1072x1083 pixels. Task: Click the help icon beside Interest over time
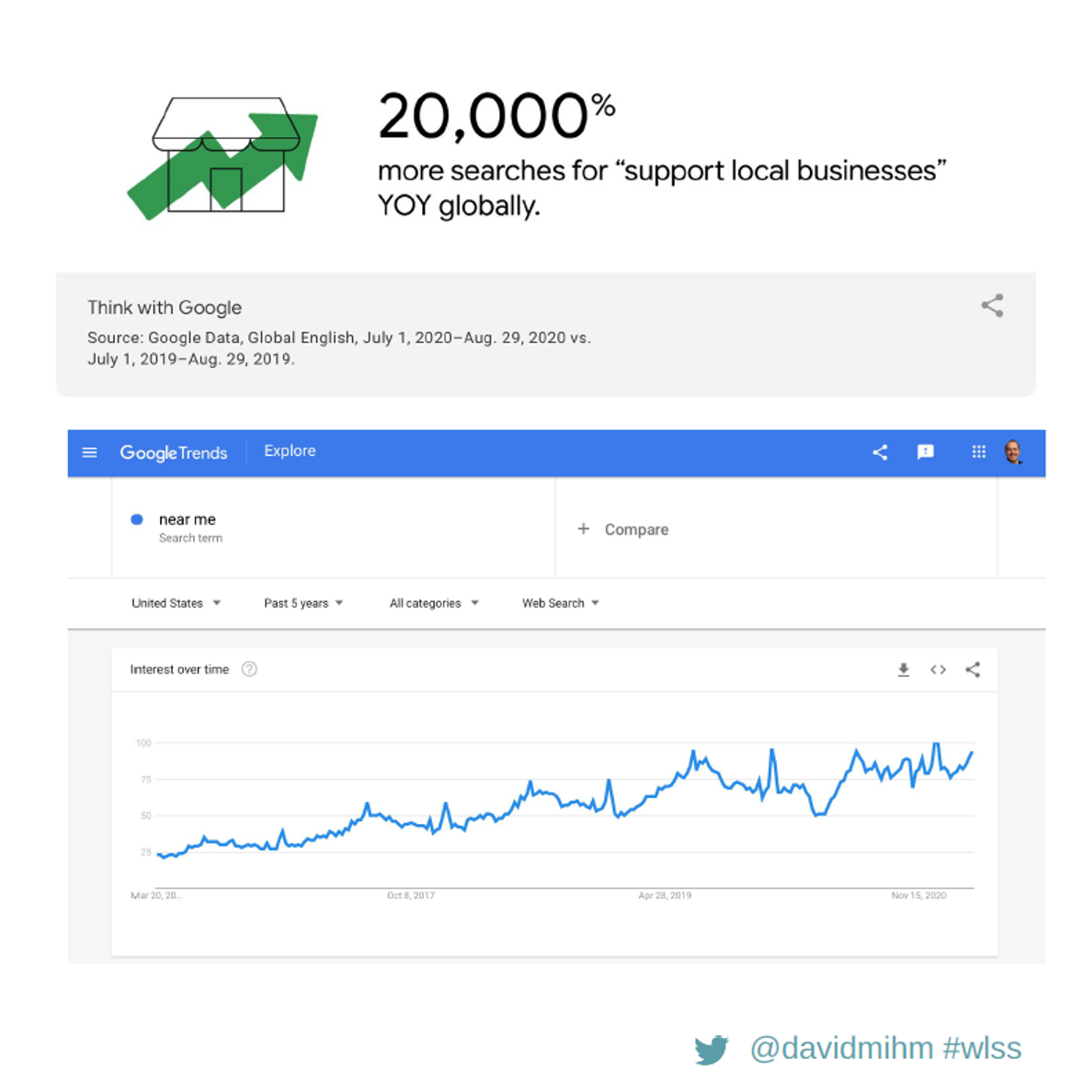[249, 669]
